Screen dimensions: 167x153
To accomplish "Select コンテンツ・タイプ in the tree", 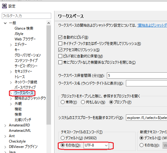I will [x=26, y=61].
